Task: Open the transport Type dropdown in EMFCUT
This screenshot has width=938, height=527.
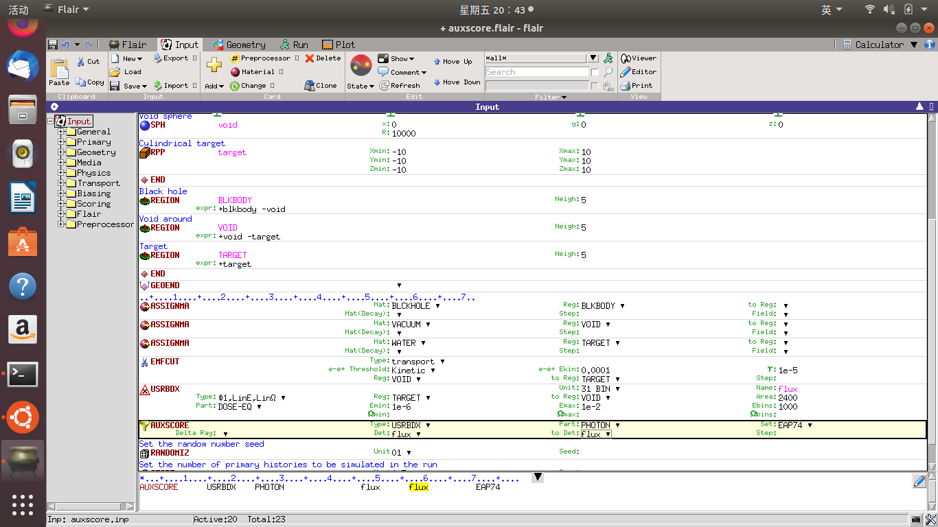Action: tap(442, 362)
